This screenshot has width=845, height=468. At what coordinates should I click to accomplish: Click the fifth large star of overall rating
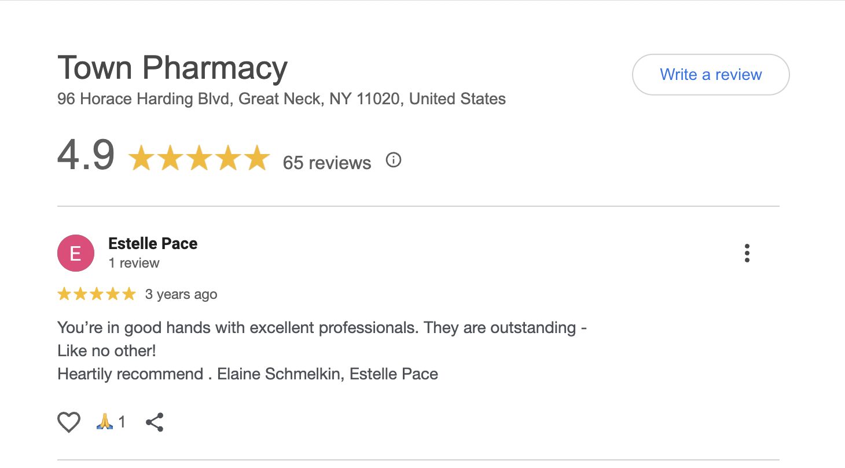[x=257, y=158]
